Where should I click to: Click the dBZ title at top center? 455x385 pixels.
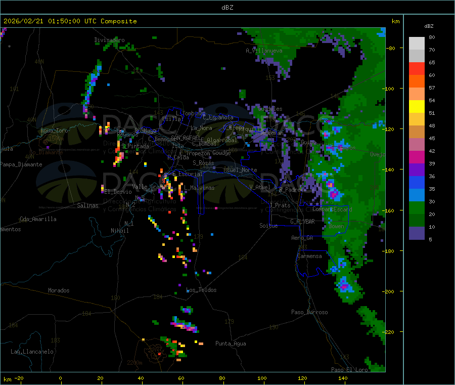pos(227,8)
